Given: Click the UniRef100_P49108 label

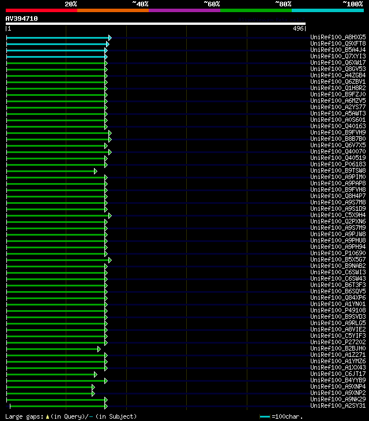Looking at the screenshot, I should point(338,310).
